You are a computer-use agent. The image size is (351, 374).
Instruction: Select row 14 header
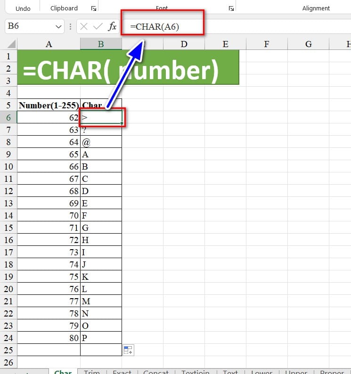click(x=8, y=215)
